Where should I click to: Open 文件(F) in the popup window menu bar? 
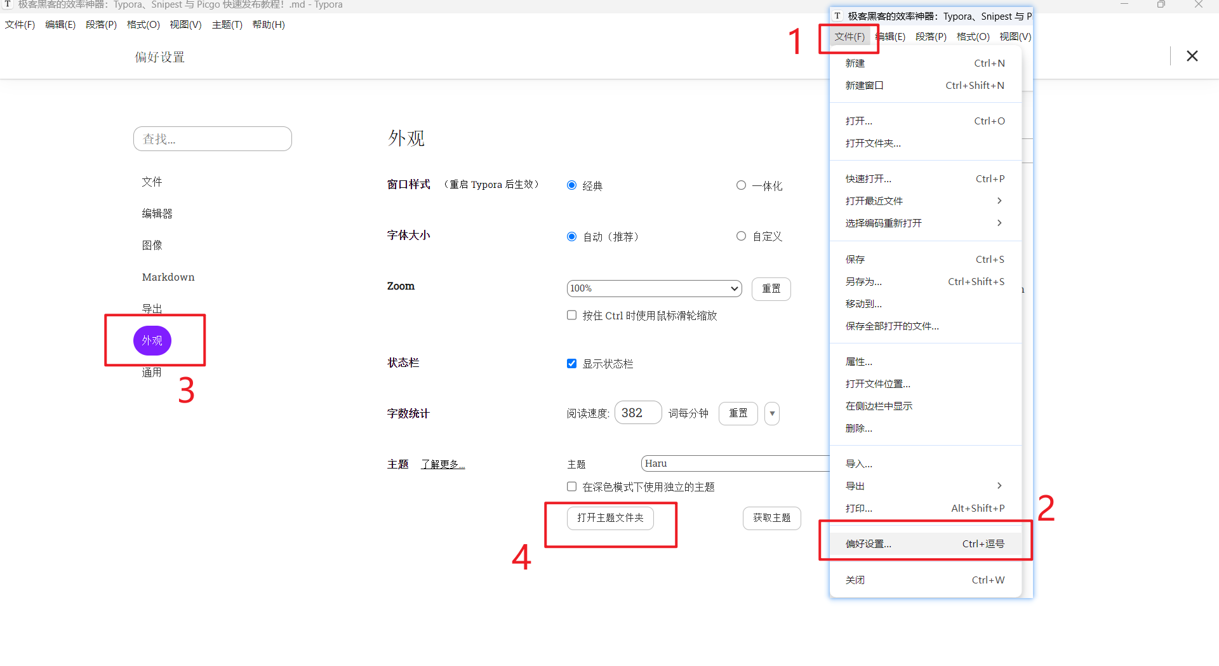849,37
